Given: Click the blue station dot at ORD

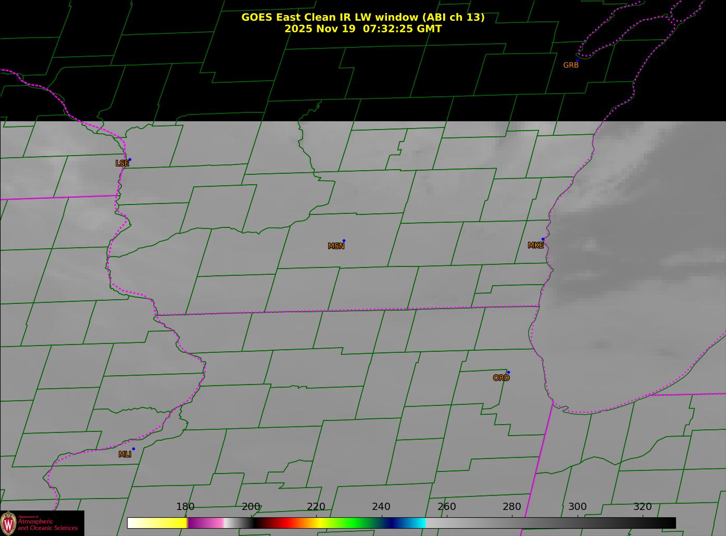Looking at the screenshot, I should coord(508,373).
